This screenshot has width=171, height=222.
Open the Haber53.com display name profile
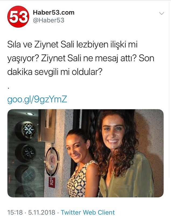[x=54, y=12]
